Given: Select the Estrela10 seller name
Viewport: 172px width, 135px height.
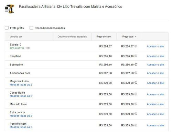Looking at the screenshot, I should coord(15,44).
